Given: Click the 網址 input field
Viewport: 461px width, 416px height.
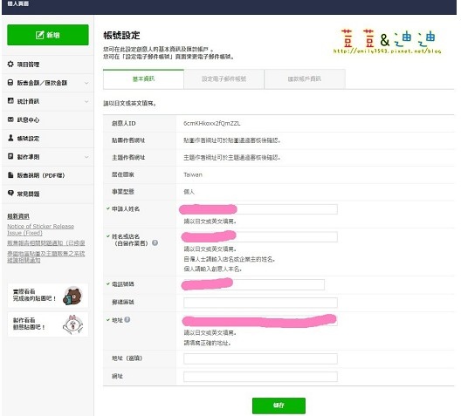Looking at the screenshot, I should pyautogui.click(x=260, y=377).
